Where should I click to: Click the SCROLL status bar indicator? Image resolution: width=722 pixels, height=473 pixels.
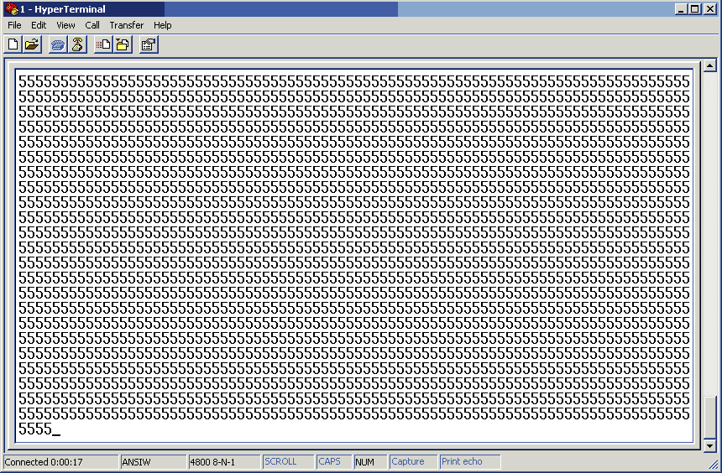[x=280, y=462]
